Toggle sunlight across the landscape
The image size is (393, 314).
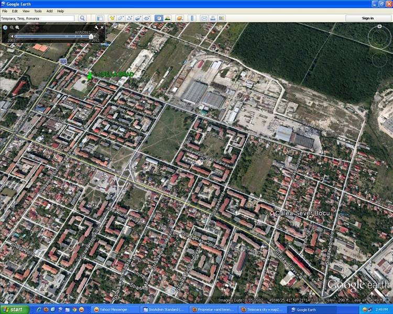(x=168, y=18)
